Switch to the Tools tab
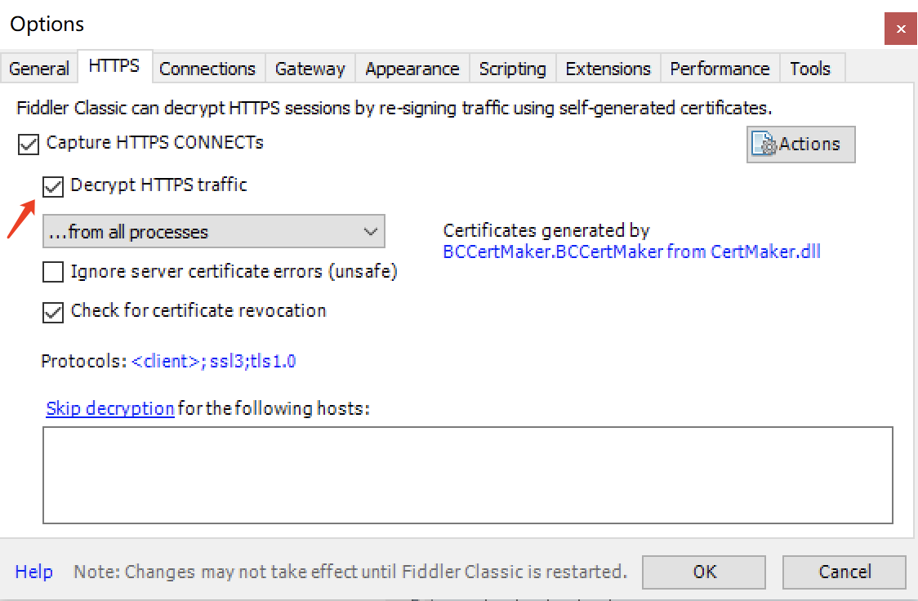The width and height of the screenshot is (918, 601). click(810, 69)
